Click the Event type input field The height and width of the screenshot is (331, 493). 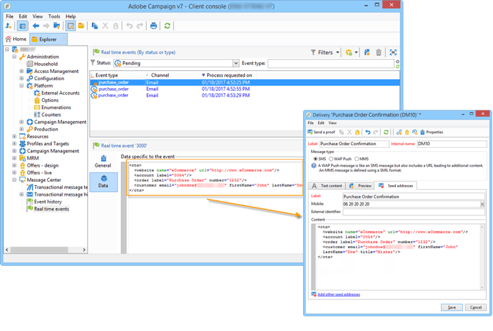coord(330,64)
